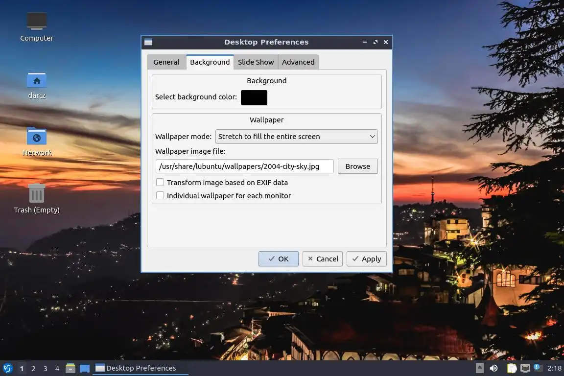Open the Wallpaper mode dropdown
Image resolution: width=564 pixels, height=376 pixels.
pos(296,137)
